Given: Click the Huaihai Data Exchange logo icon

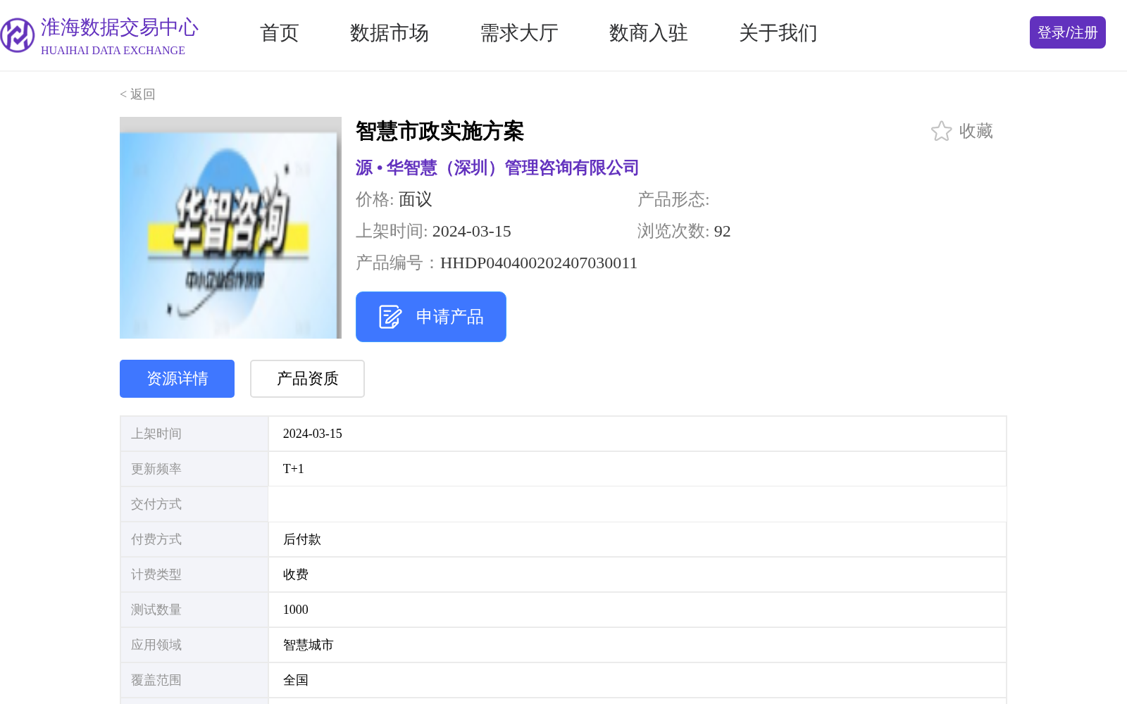Looking at the screenshot, I should point(18,35).
